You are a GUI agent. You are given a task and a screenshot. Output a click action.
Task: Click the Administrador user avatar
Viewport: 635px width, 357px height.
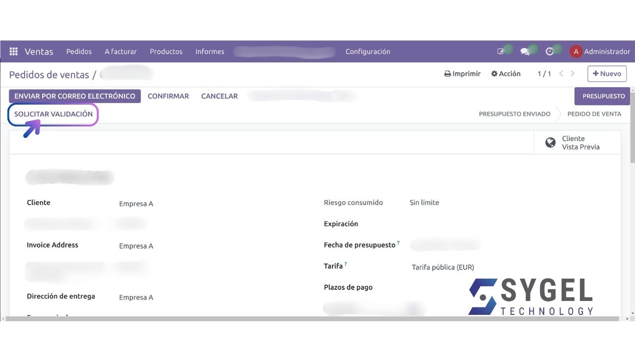pos(575,52)
